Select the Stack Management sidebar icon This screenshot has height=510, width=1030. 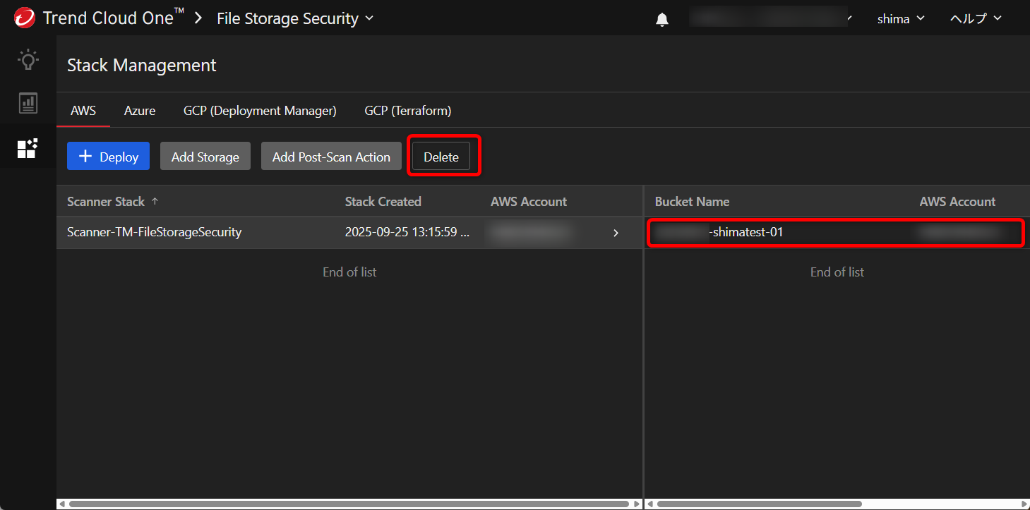(28, 148)
